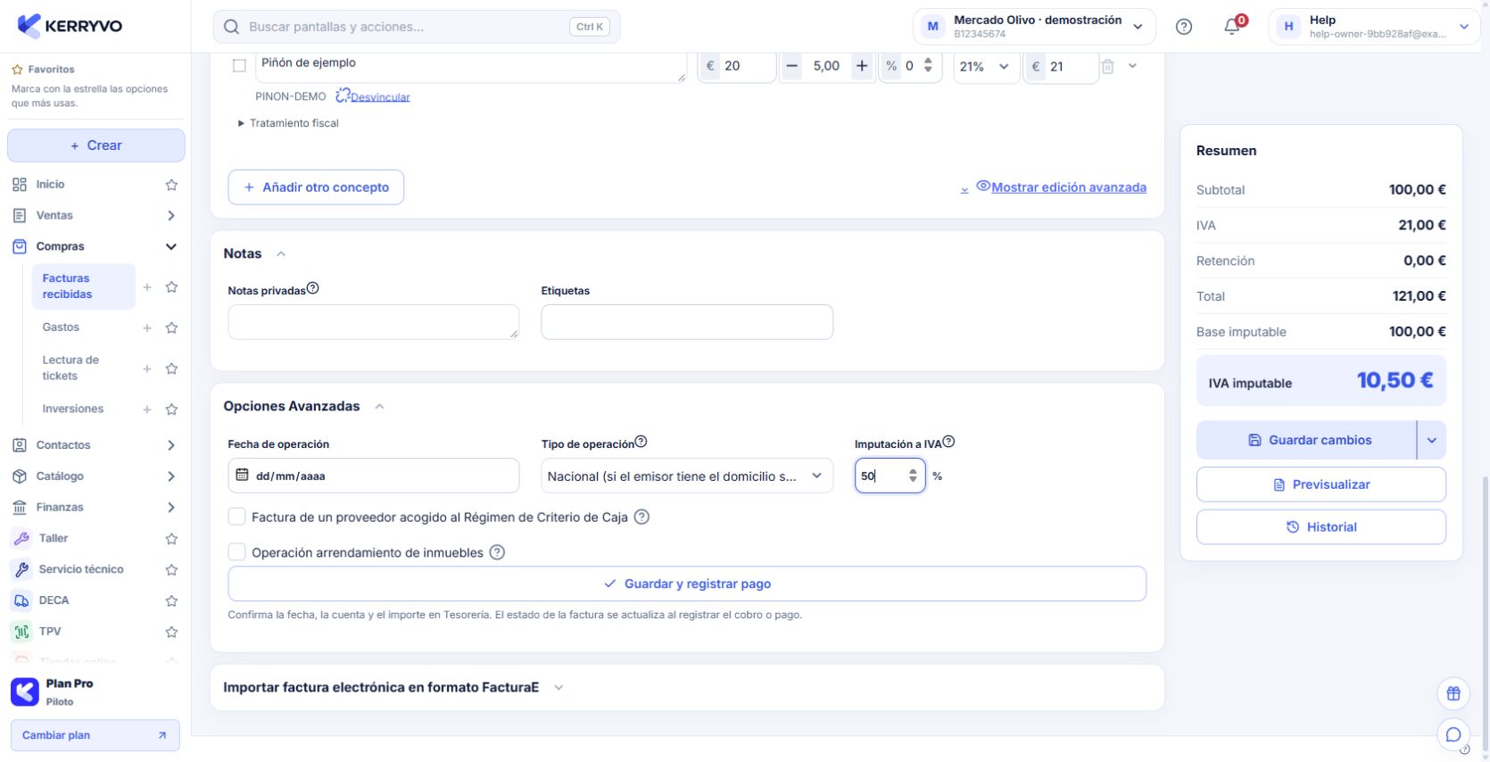Screen dimensions: 1490x762
Task: Add new Lectura de tickets plus icon
Action: point(147,369)
